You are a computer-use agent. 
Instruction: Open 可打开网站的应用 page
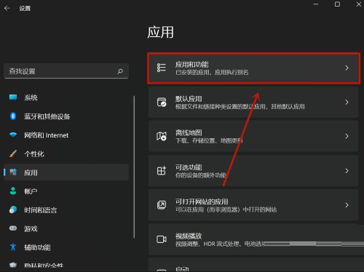pos(253,205)
